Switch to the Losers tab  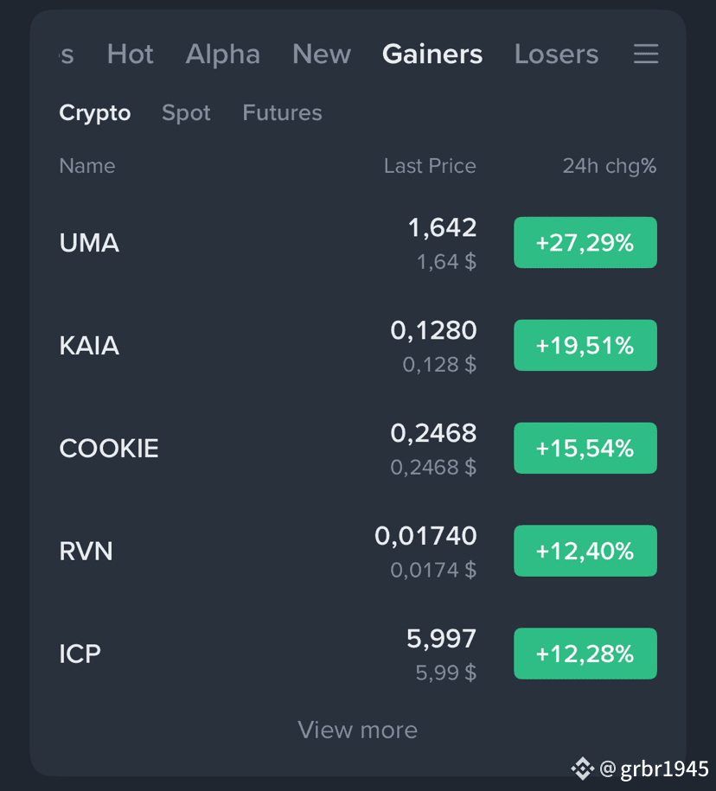tap(556, 54)
